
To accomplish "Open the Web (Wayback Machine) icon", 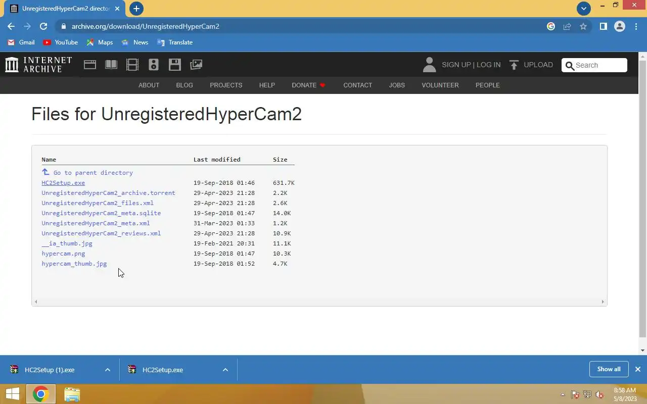I will [x=90, y=65].
